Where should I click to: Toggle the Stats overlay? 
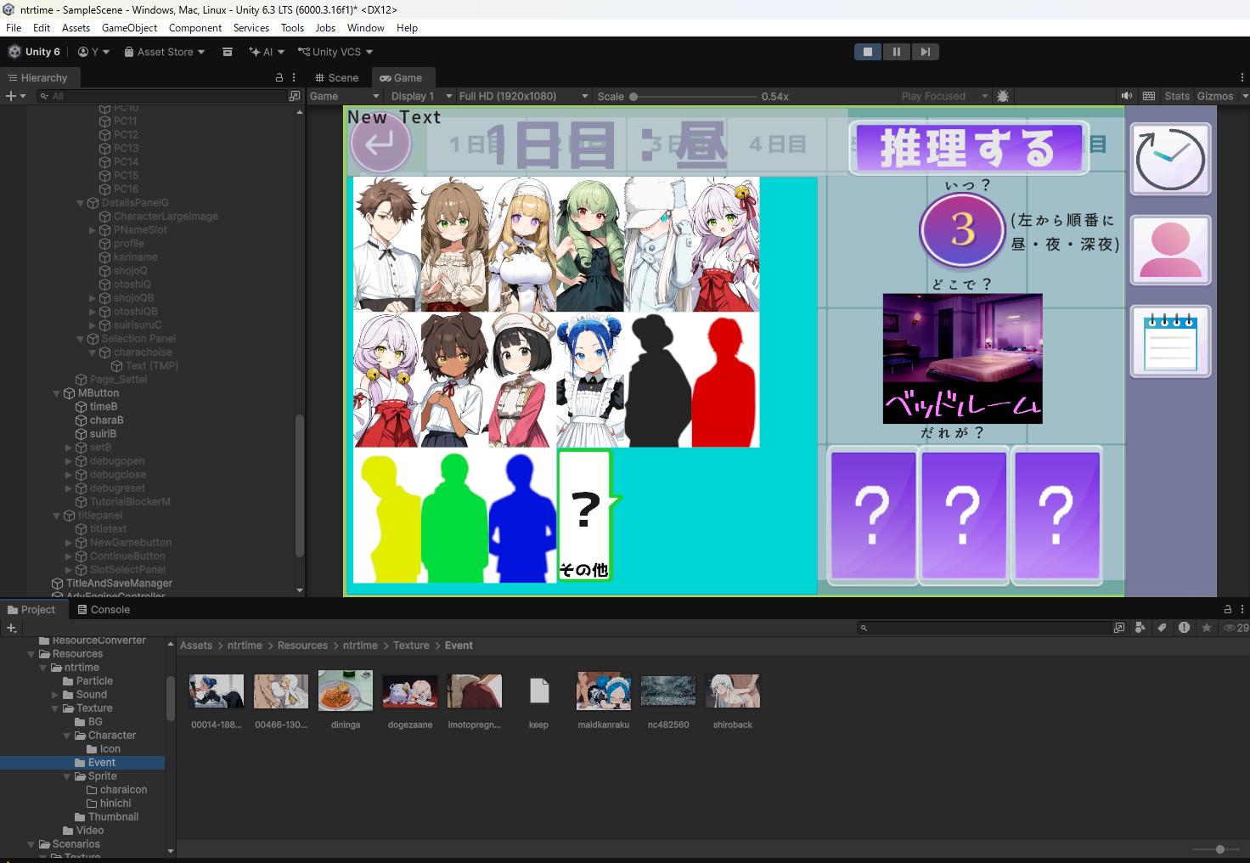1177,96
